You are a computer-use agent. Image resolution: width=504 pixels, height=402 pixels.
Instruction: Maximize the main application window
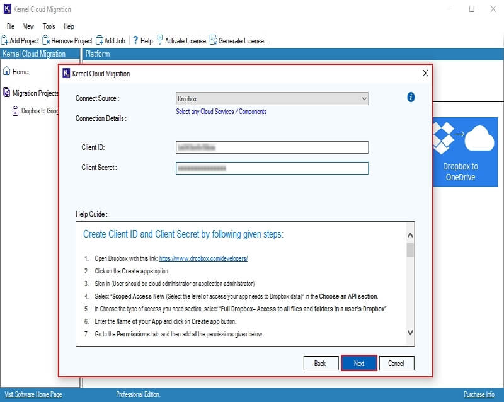pos(471,9)
